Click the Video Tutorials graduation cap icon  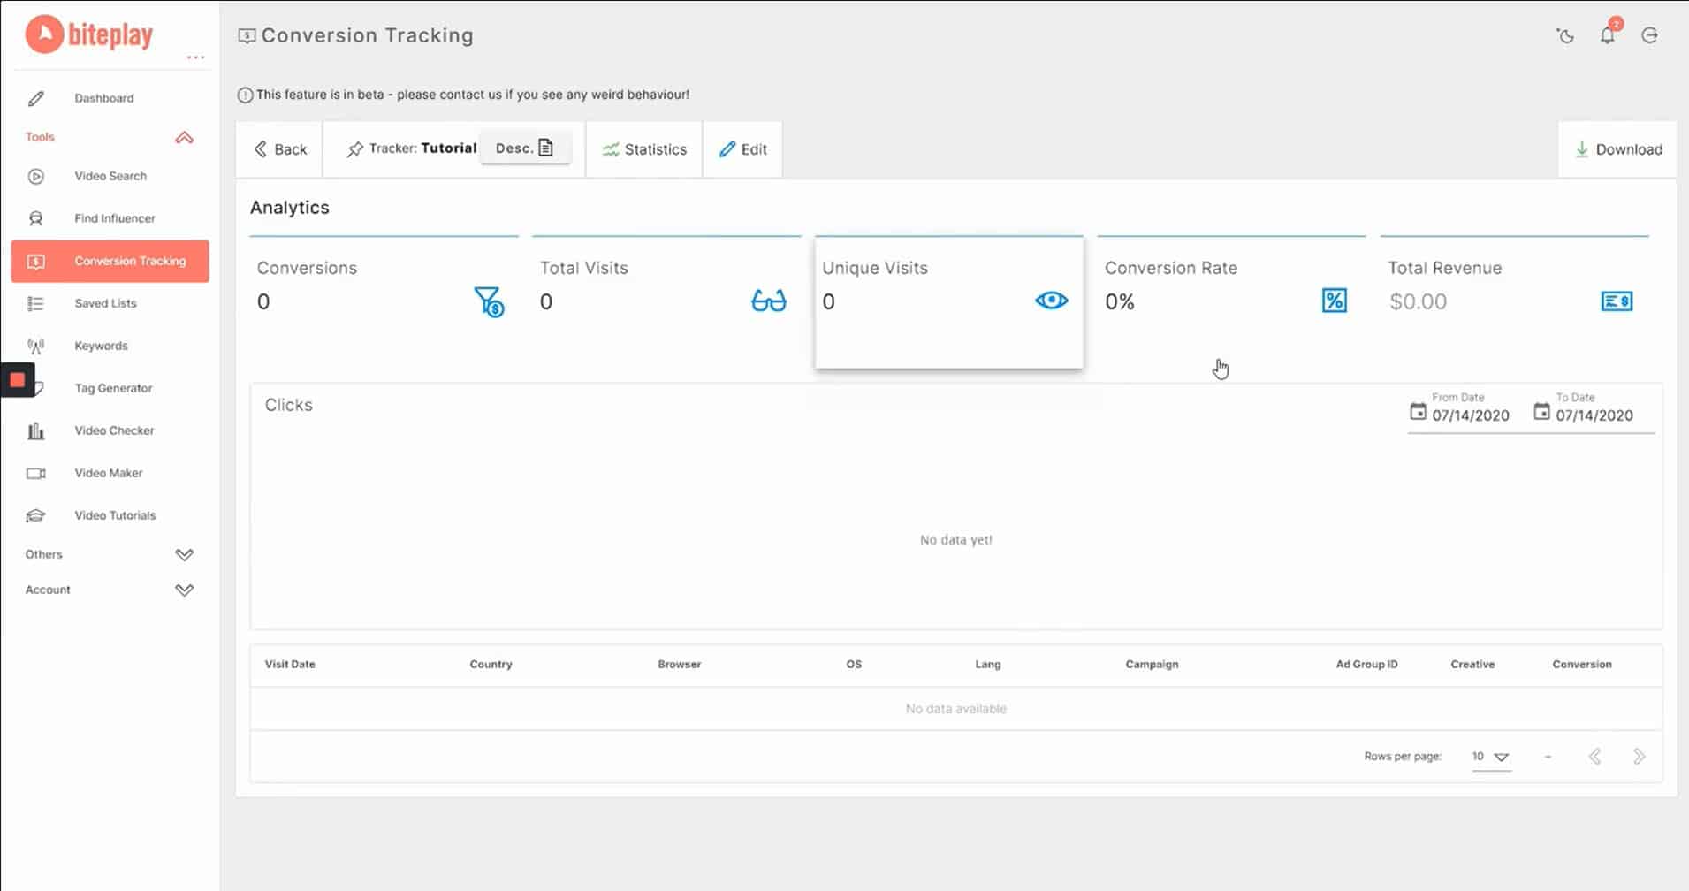[35, 515]
